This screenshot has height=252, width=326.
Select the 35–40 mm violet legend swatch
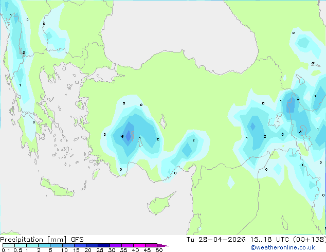127,245
